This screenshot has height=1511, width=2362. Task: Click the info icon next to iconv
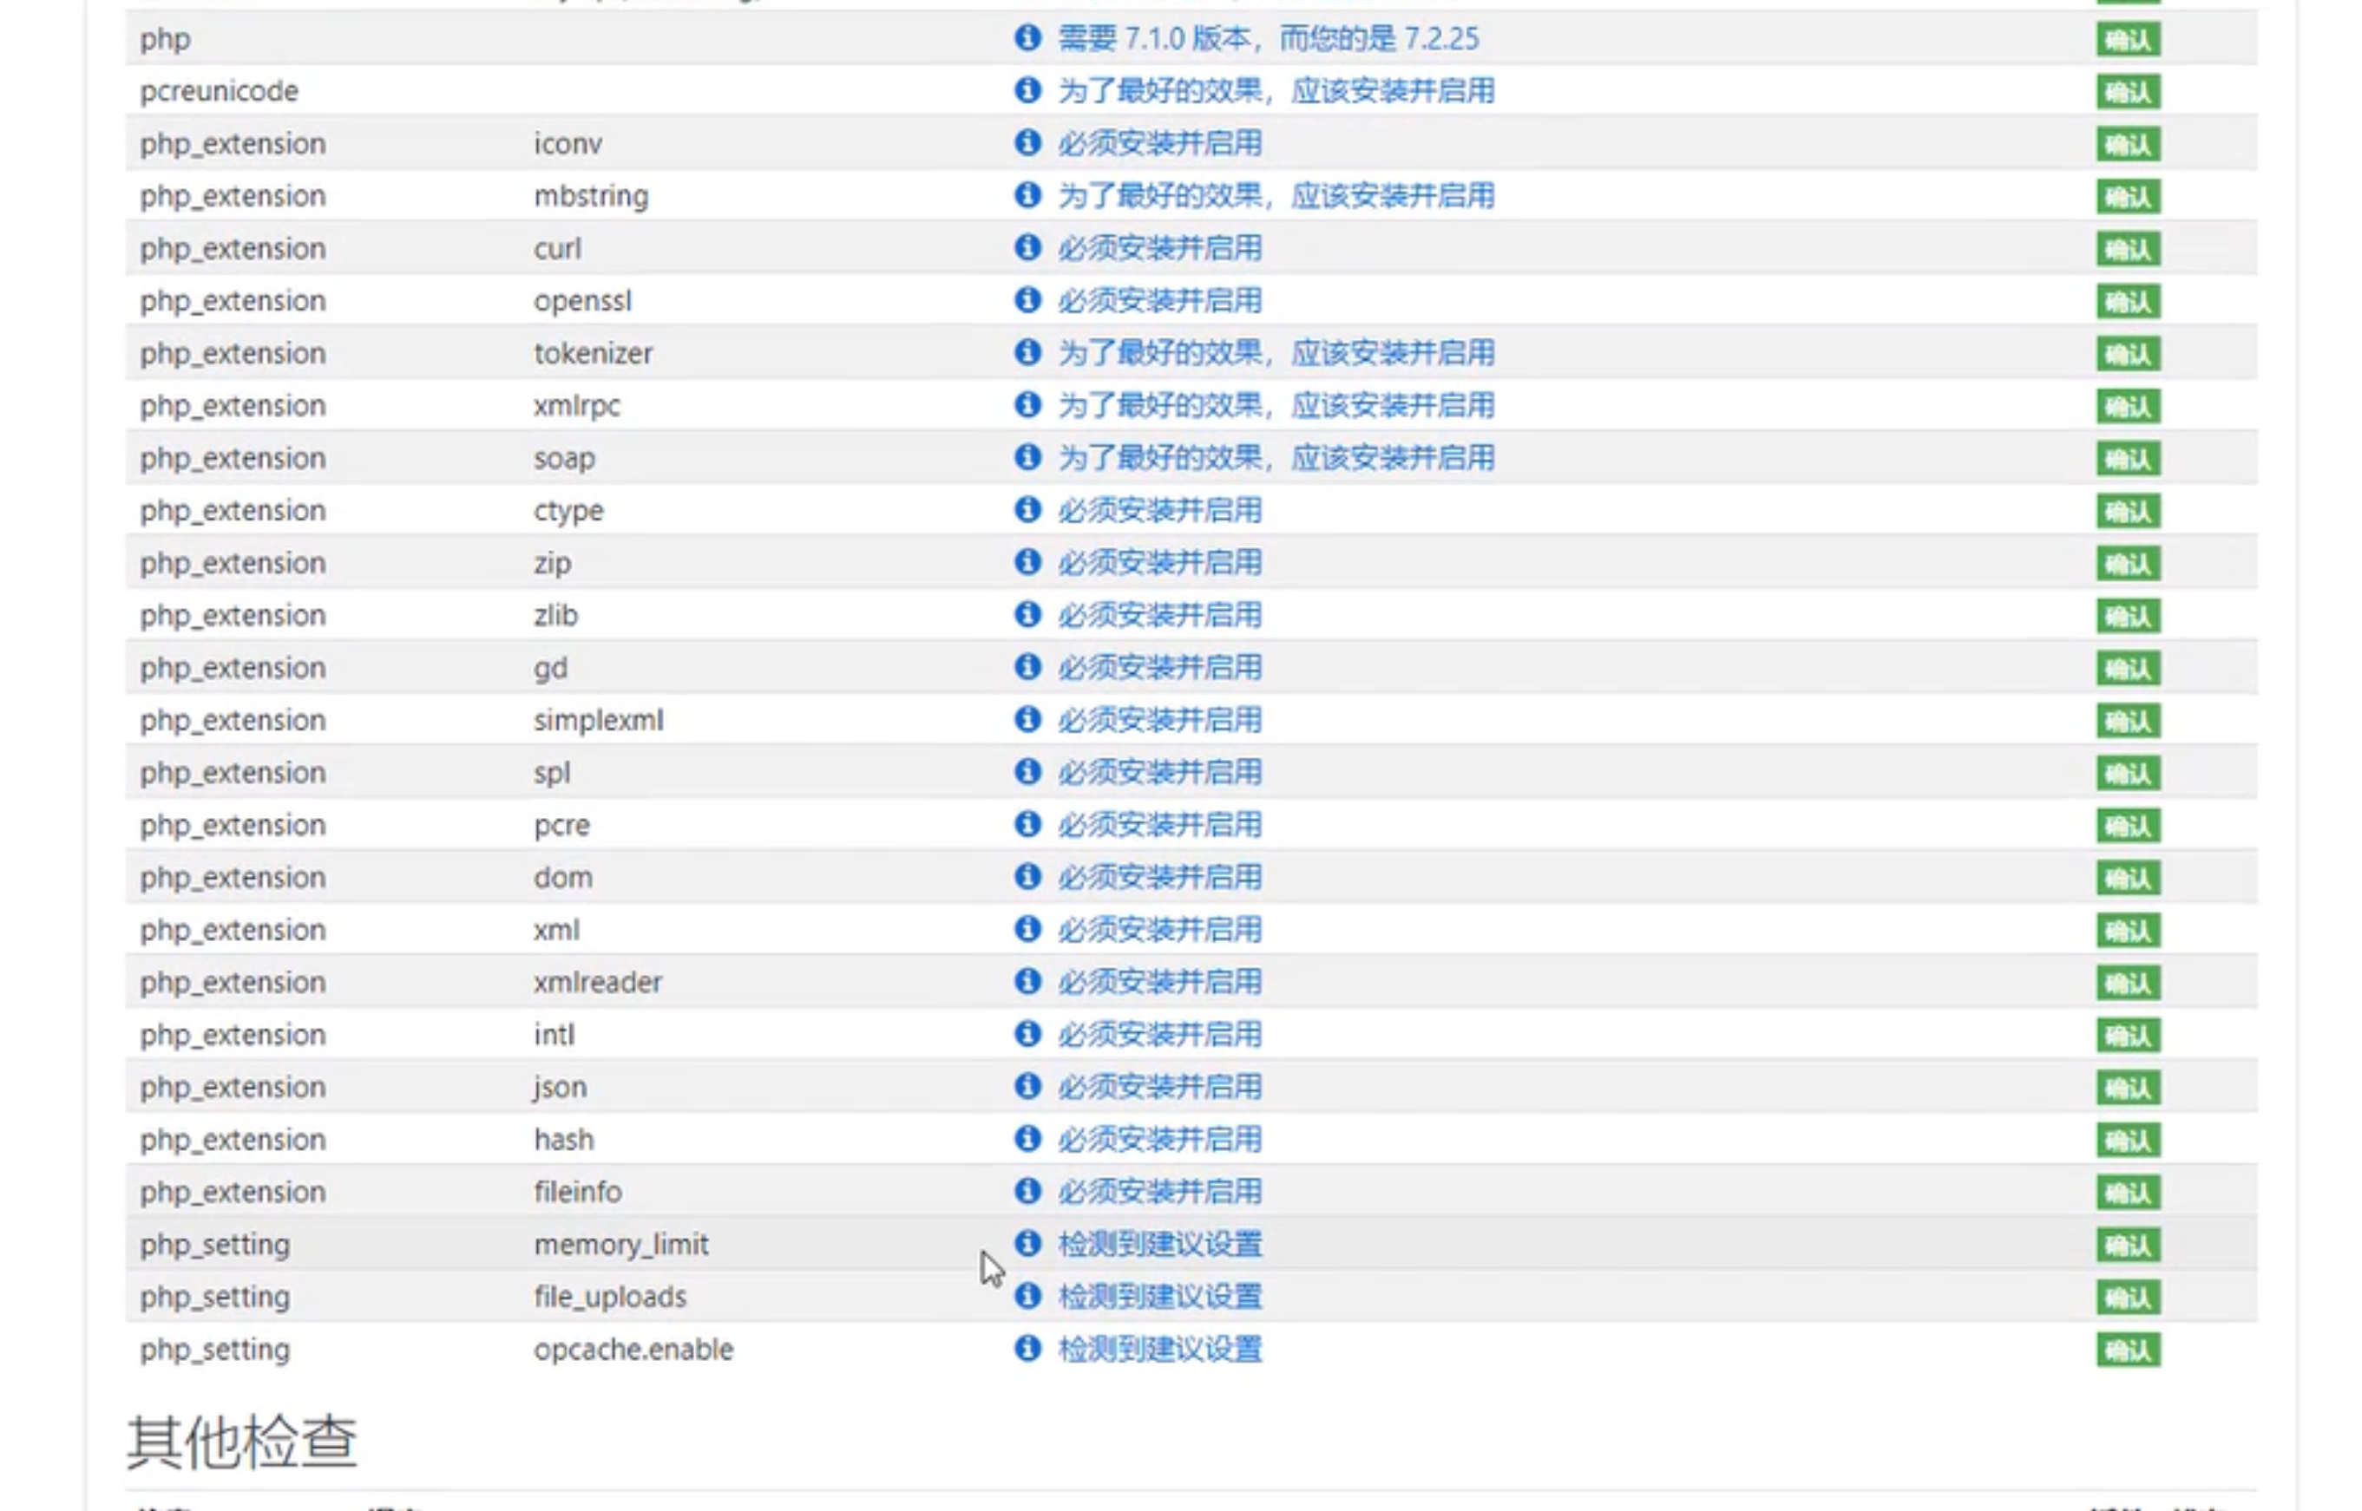1027,143
